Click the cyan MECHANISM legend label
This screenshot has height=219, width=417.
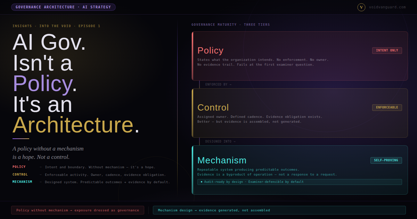pos(22,182)
